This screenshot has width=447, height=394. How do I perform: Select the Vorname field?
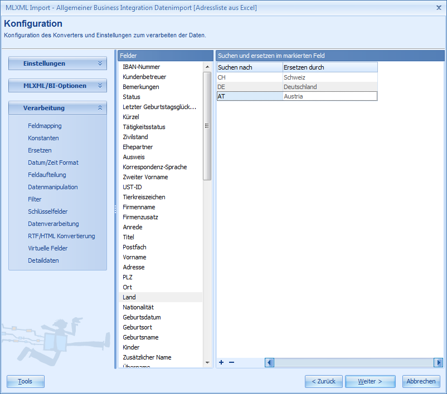click(134, 257)
